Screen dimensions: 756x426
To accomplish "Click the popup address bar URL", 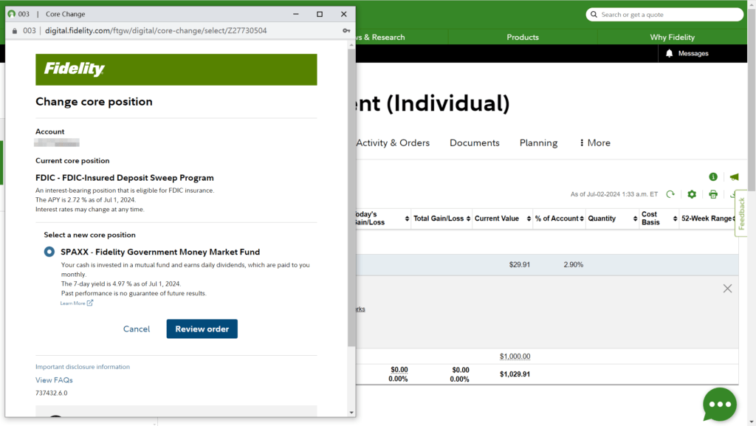I will [x=156, y=30].
